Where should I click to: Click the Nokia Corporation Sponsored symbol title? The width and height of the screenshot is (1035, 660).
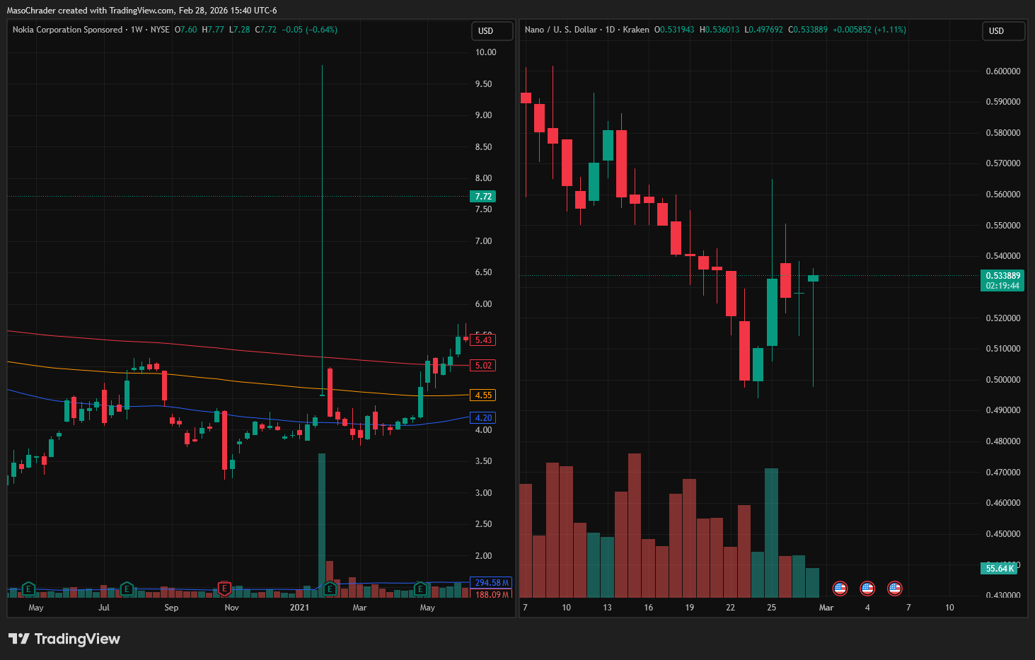(67, 30)
